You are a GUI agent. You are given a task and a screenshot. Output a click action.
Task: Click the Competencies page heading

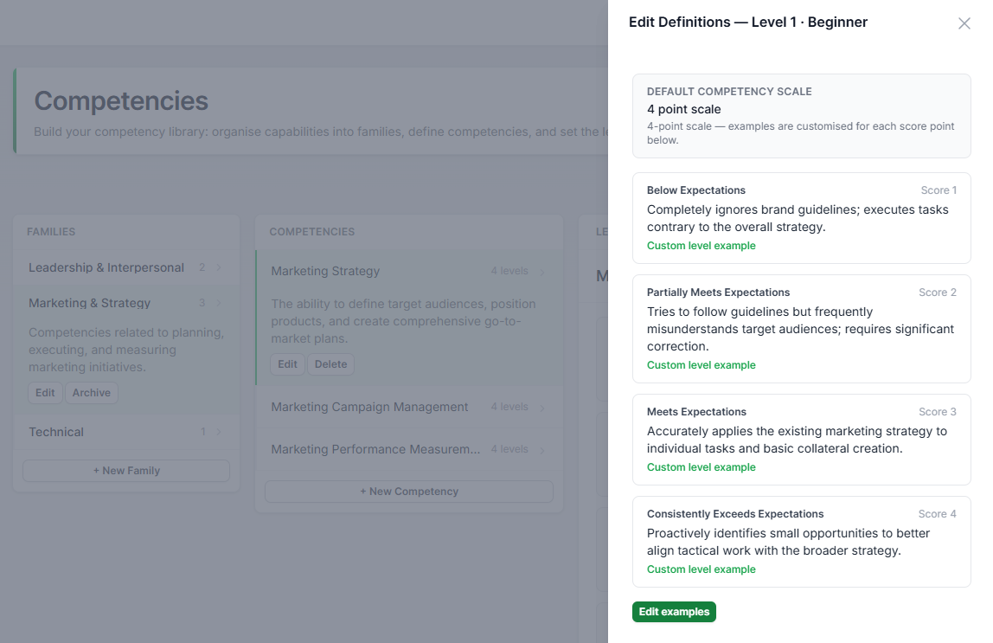(121, 101)
